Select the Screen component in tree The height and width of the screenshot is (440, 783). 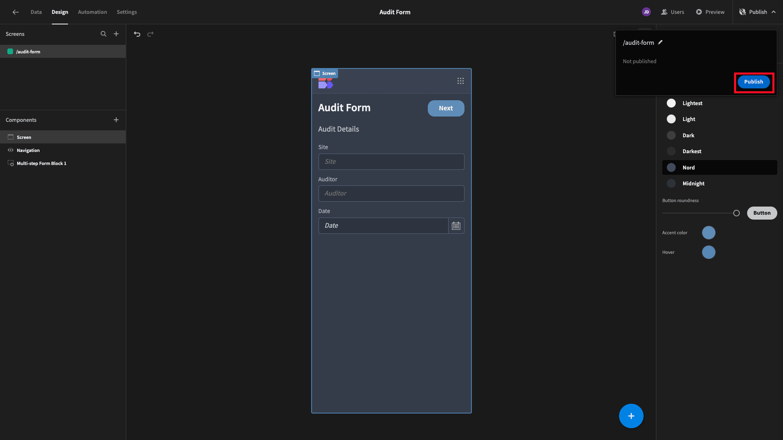click(x=63, y=137)
